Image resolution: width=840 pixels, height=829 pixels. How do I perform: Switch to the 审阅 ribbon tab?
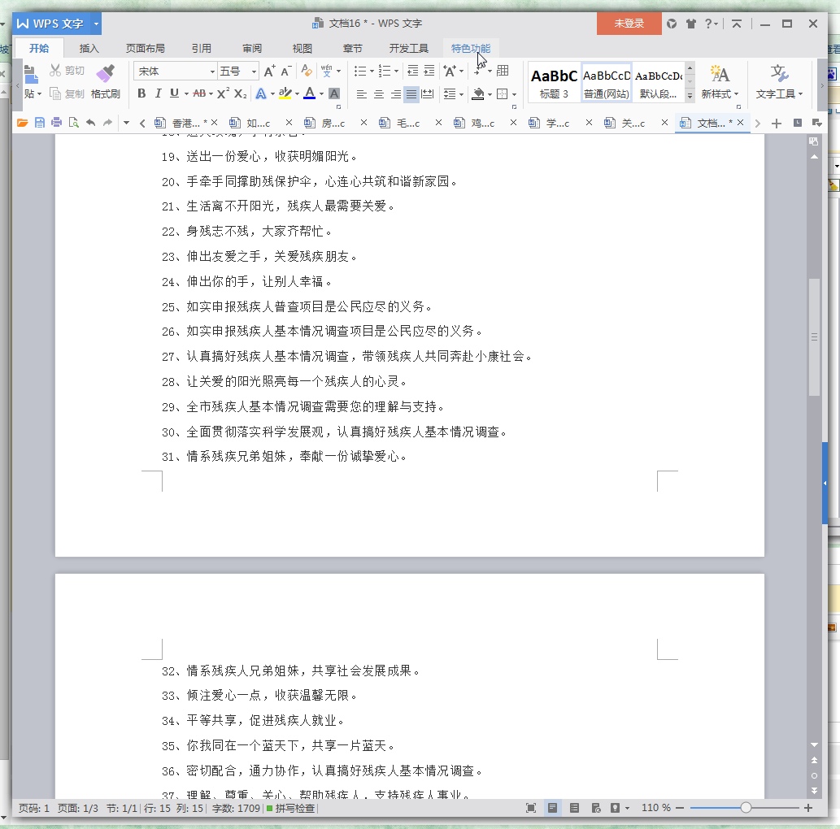[252, 49]
